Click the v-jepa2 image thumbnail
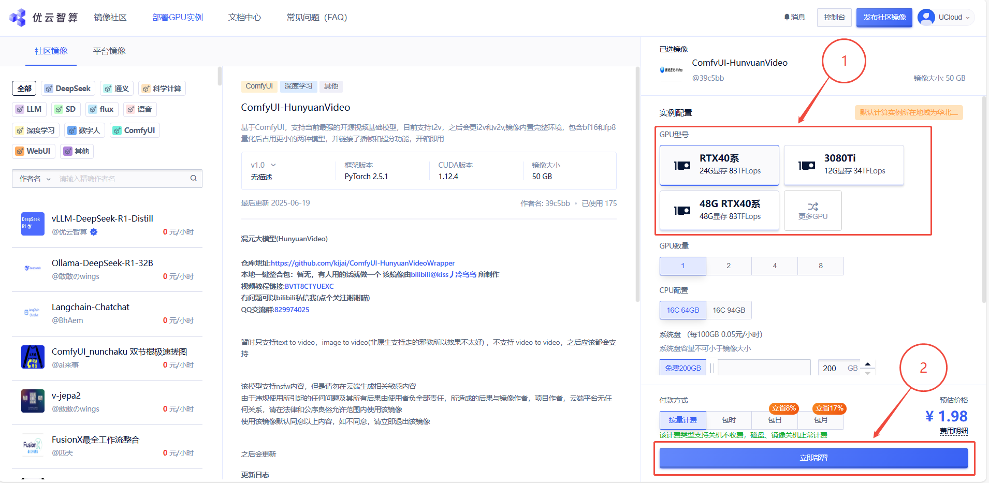This screenshot has height=483, width=989. 33,401
